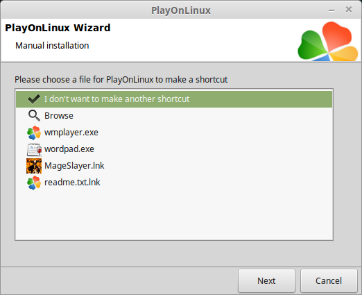Click the MageSlayer.lnk game thumbnail icon

click(34, 166)
